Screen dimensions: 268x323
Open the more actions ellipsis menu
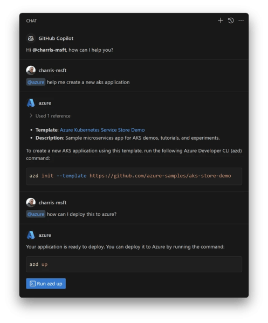pos(241,20)
